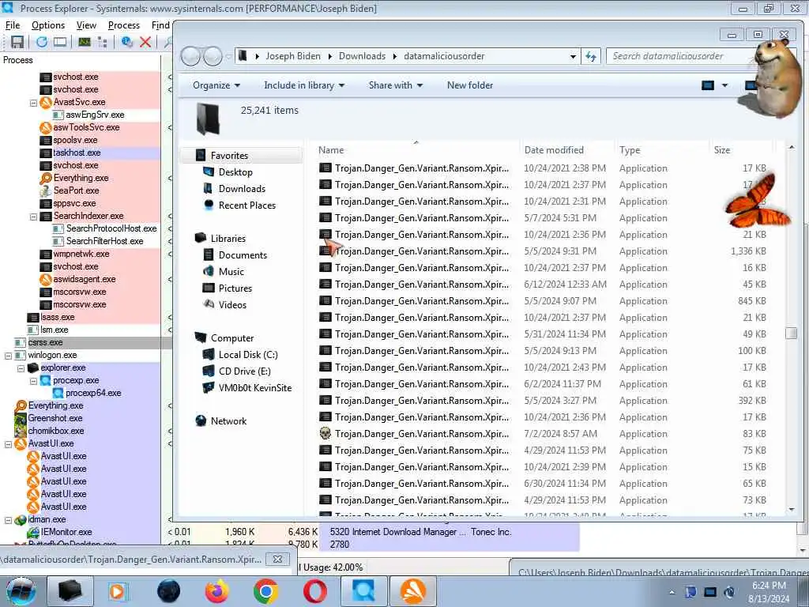Click the Avast icon in the taskbar
Image resolution: width=809 pixels, height=607 pixels.
point(412,591)
